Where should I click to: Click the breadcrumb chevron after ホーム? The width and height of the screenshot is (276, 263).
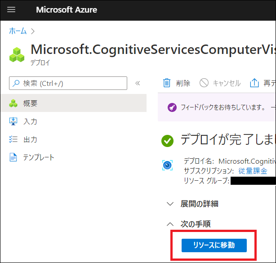[x=33, y=31]
